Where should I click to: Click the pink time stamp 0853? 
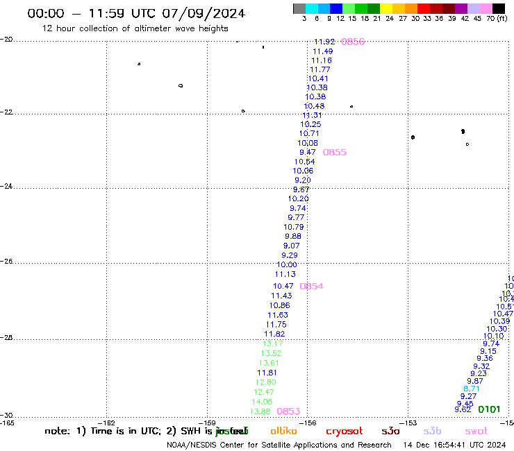click(288, 411)
